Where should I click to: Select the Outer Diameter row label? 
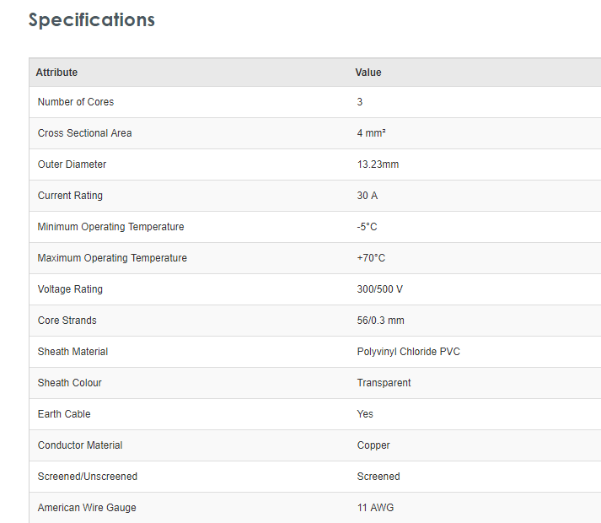[72, 164]
